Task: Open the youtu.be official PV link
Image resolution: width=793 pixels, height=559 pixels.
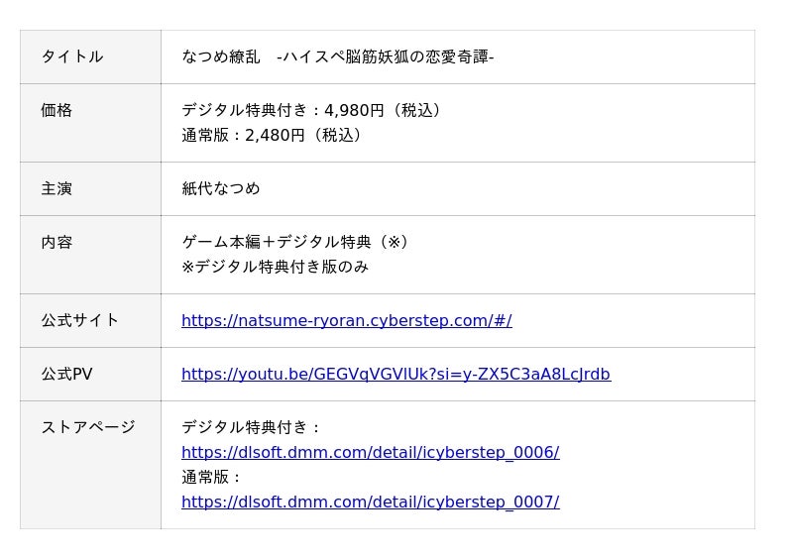Action: (396, 374)
